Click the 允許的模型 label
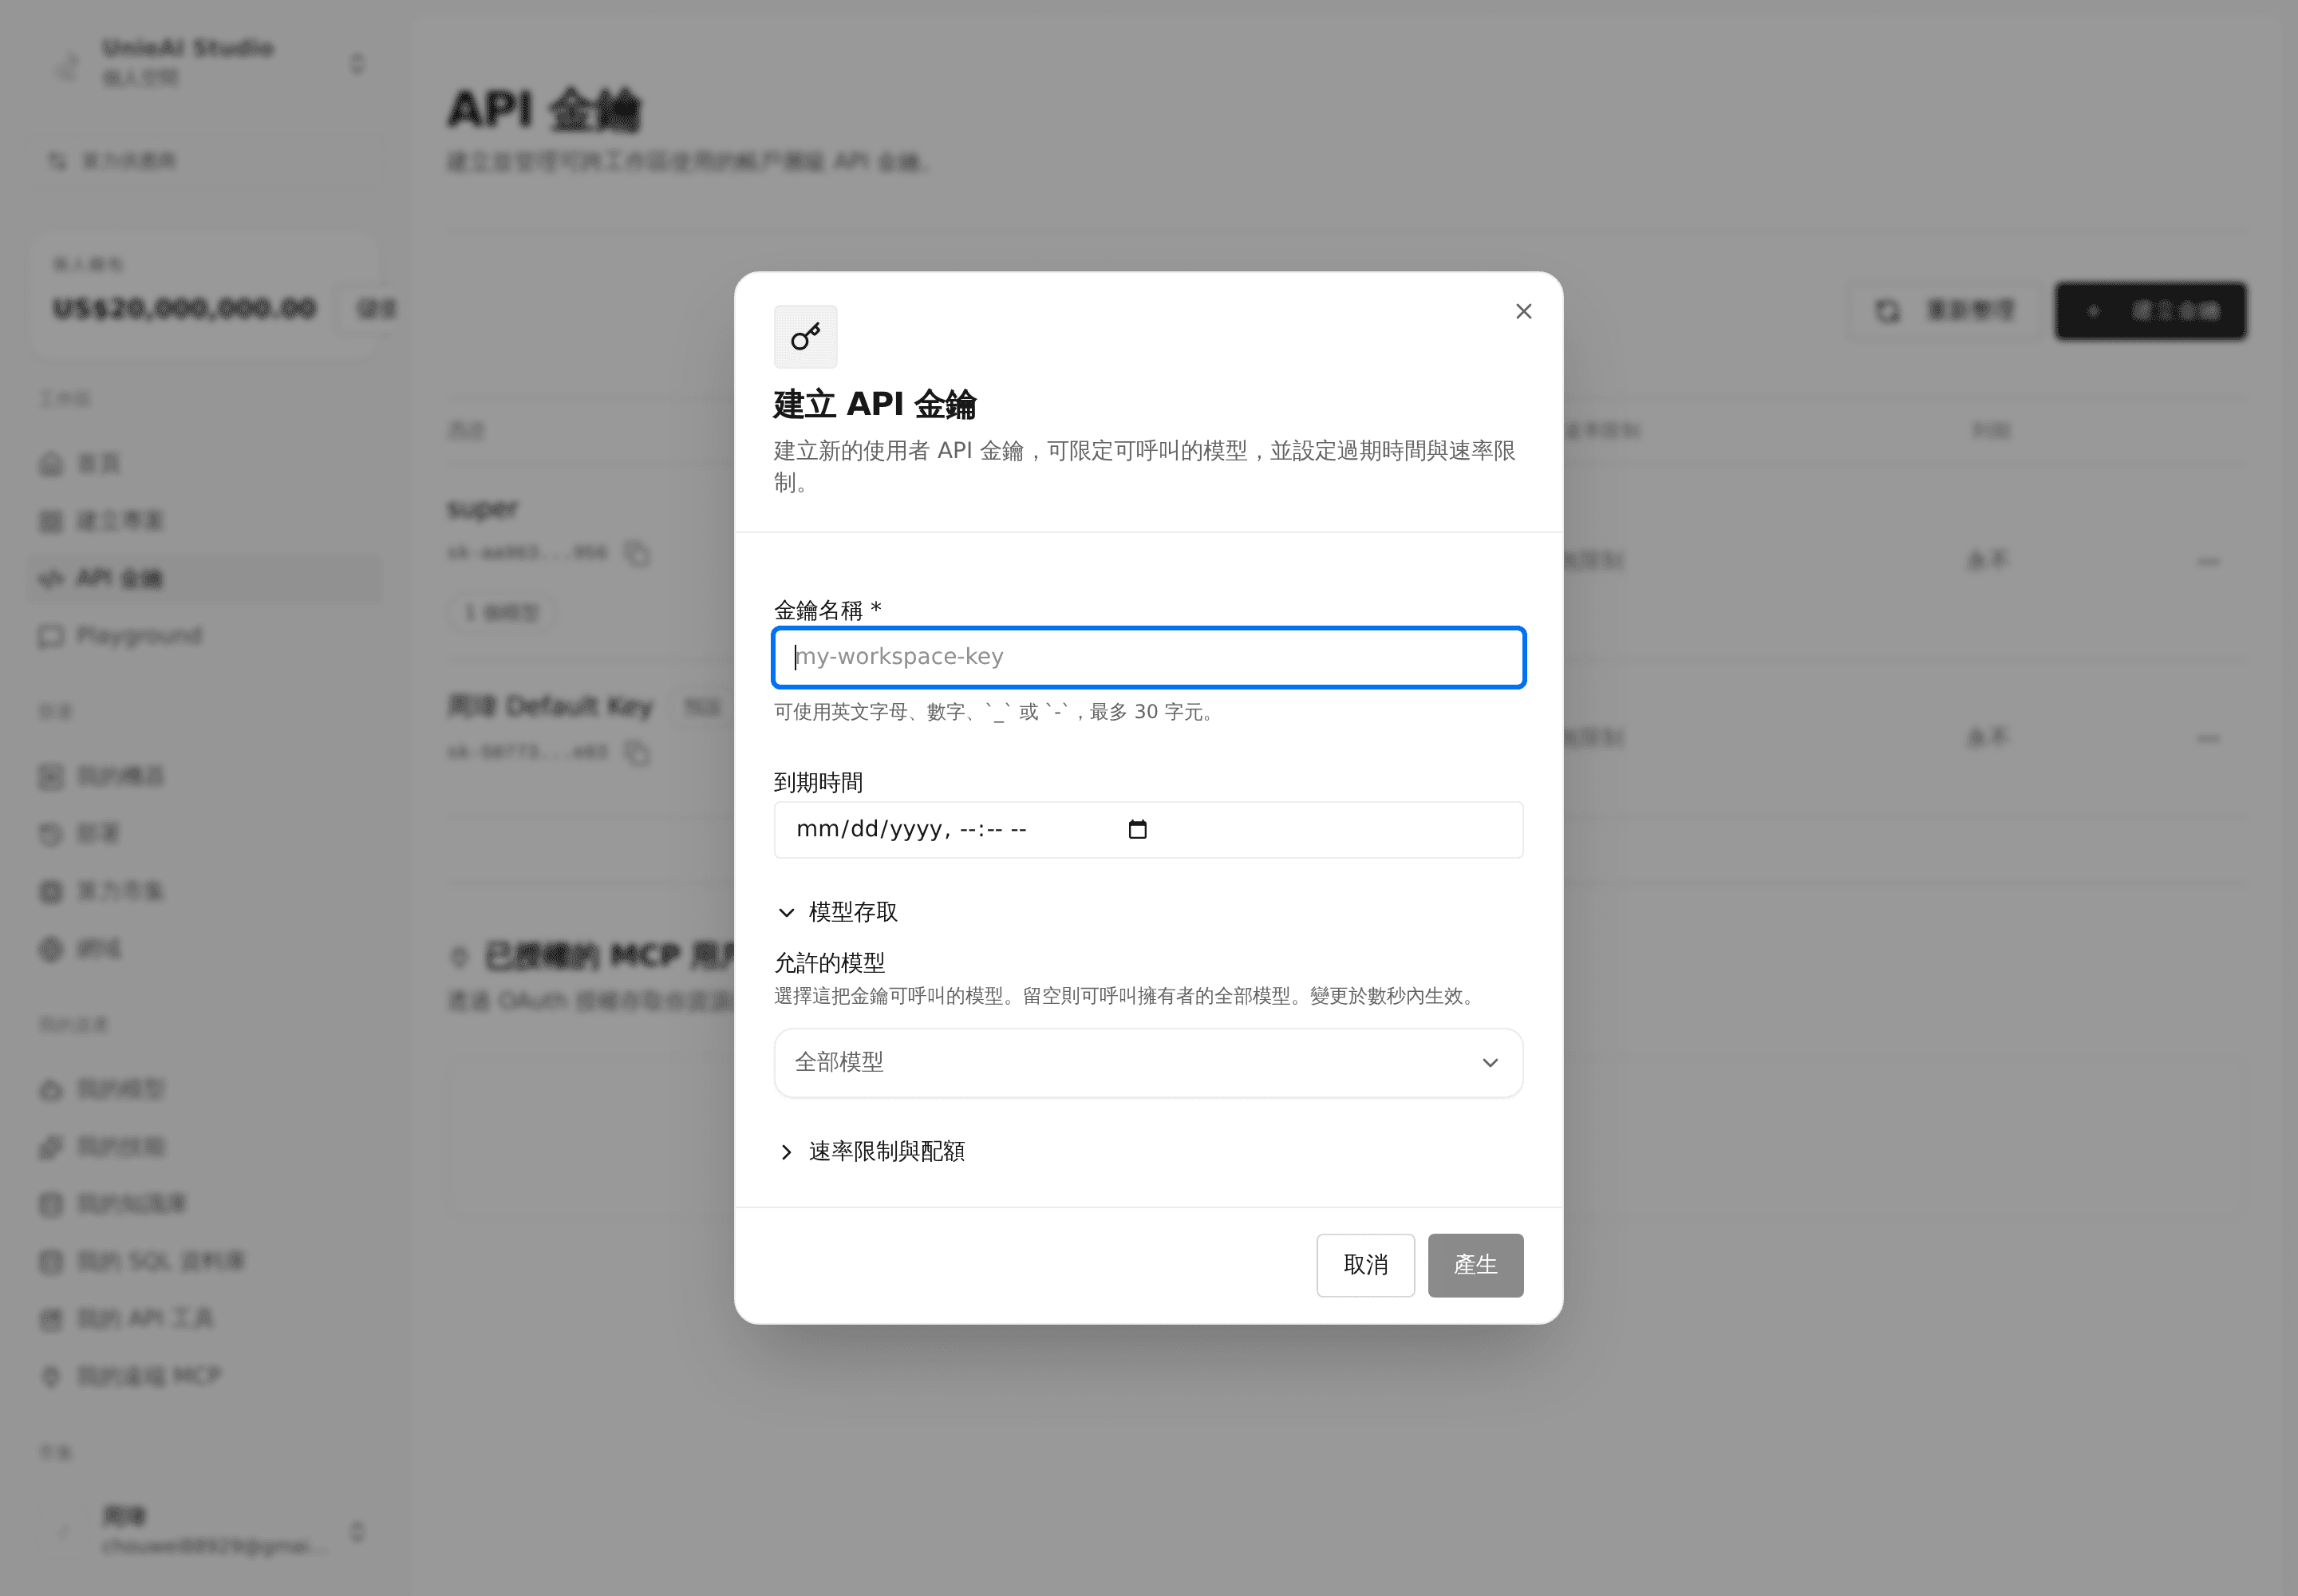 click(829, 963)
